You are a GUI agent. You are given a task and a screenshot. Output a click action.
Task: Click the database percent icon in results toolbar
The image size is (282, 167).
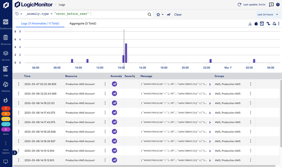262,24
